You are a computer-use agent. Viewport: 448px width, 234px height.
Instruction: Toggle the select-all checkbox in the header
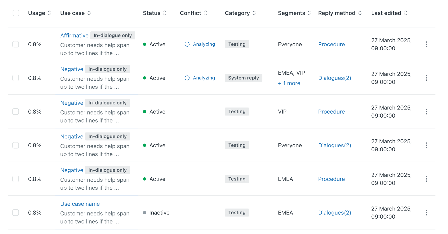point(16,13)
